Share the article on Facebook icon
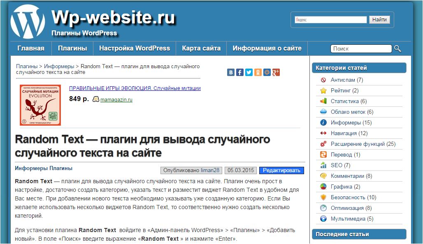Viewport: 423px width, 244px height. pos(240,72)
